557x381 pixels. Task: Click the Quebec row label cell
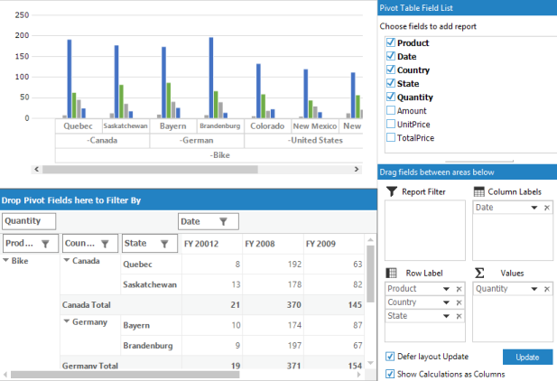151,264
